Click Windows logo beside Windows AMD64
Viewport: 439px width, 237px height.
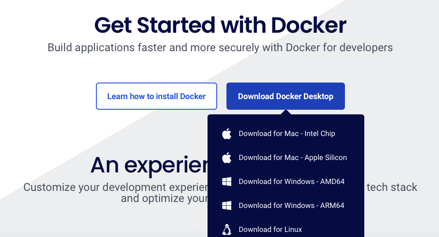[227, 182]
